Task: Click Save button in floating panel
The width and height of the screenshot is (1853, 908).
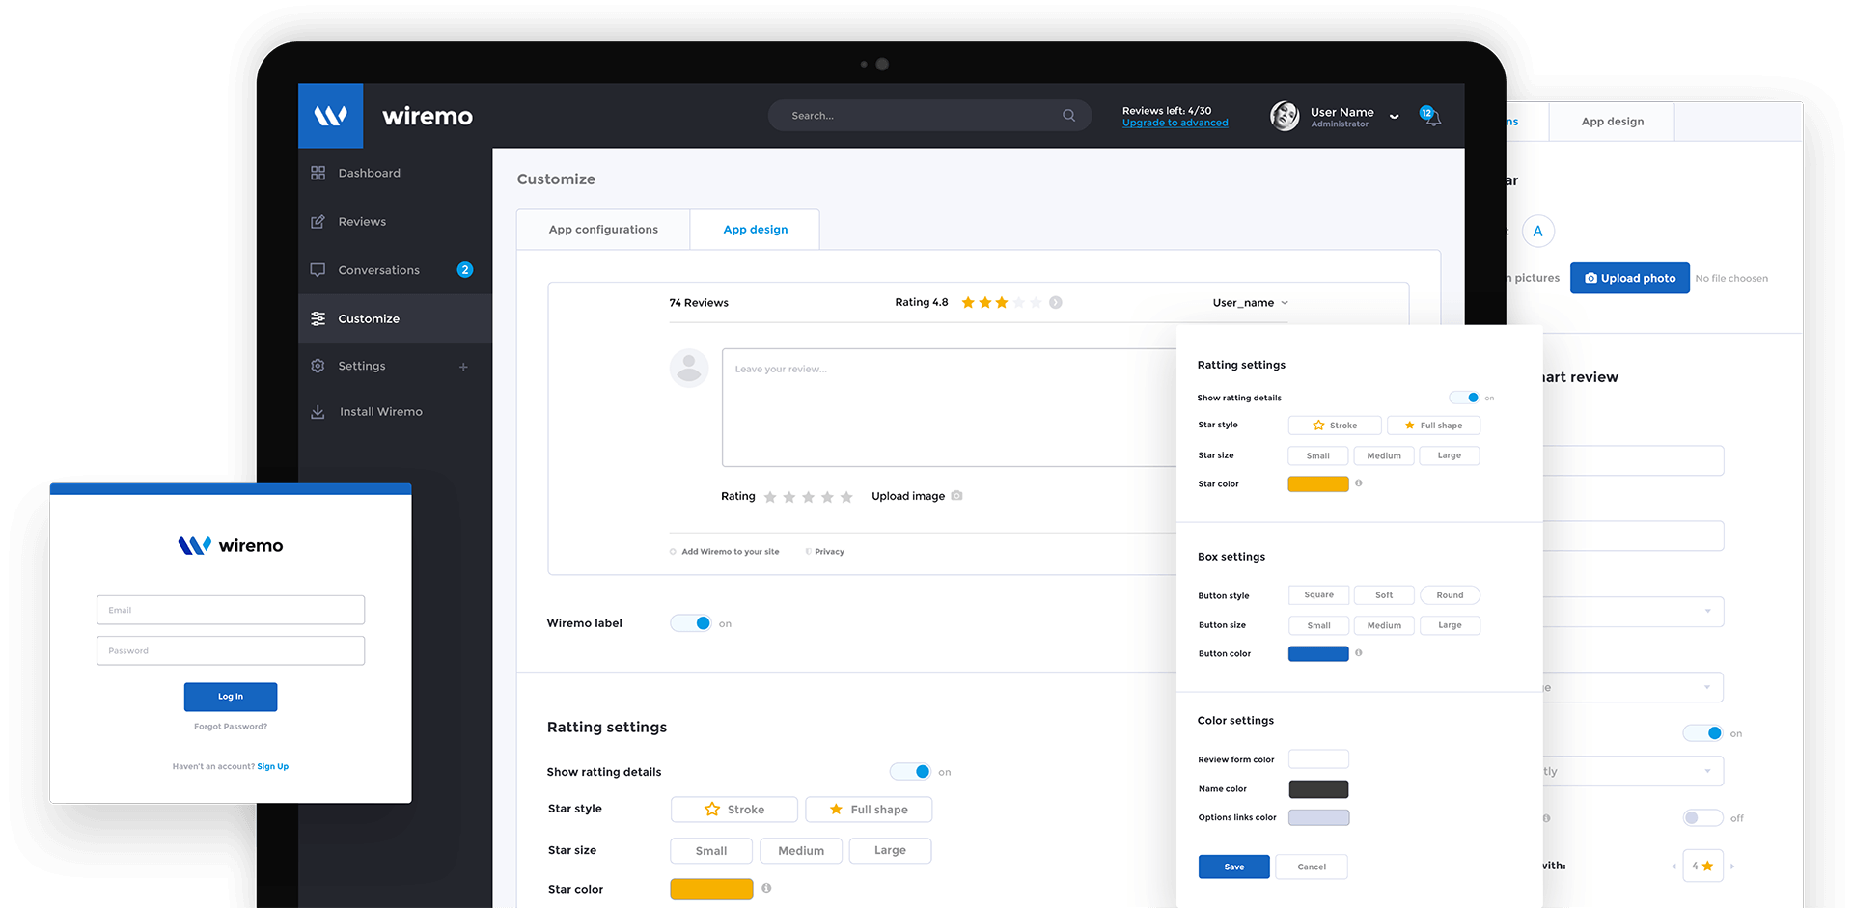Action: point(1233,867)
